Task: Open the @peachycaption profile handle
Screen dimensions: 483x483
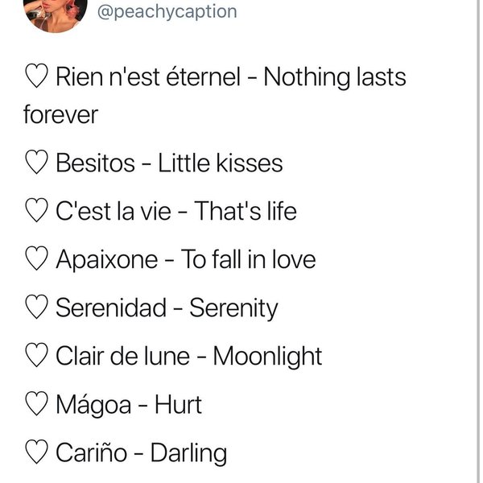Action: (167, 12)
